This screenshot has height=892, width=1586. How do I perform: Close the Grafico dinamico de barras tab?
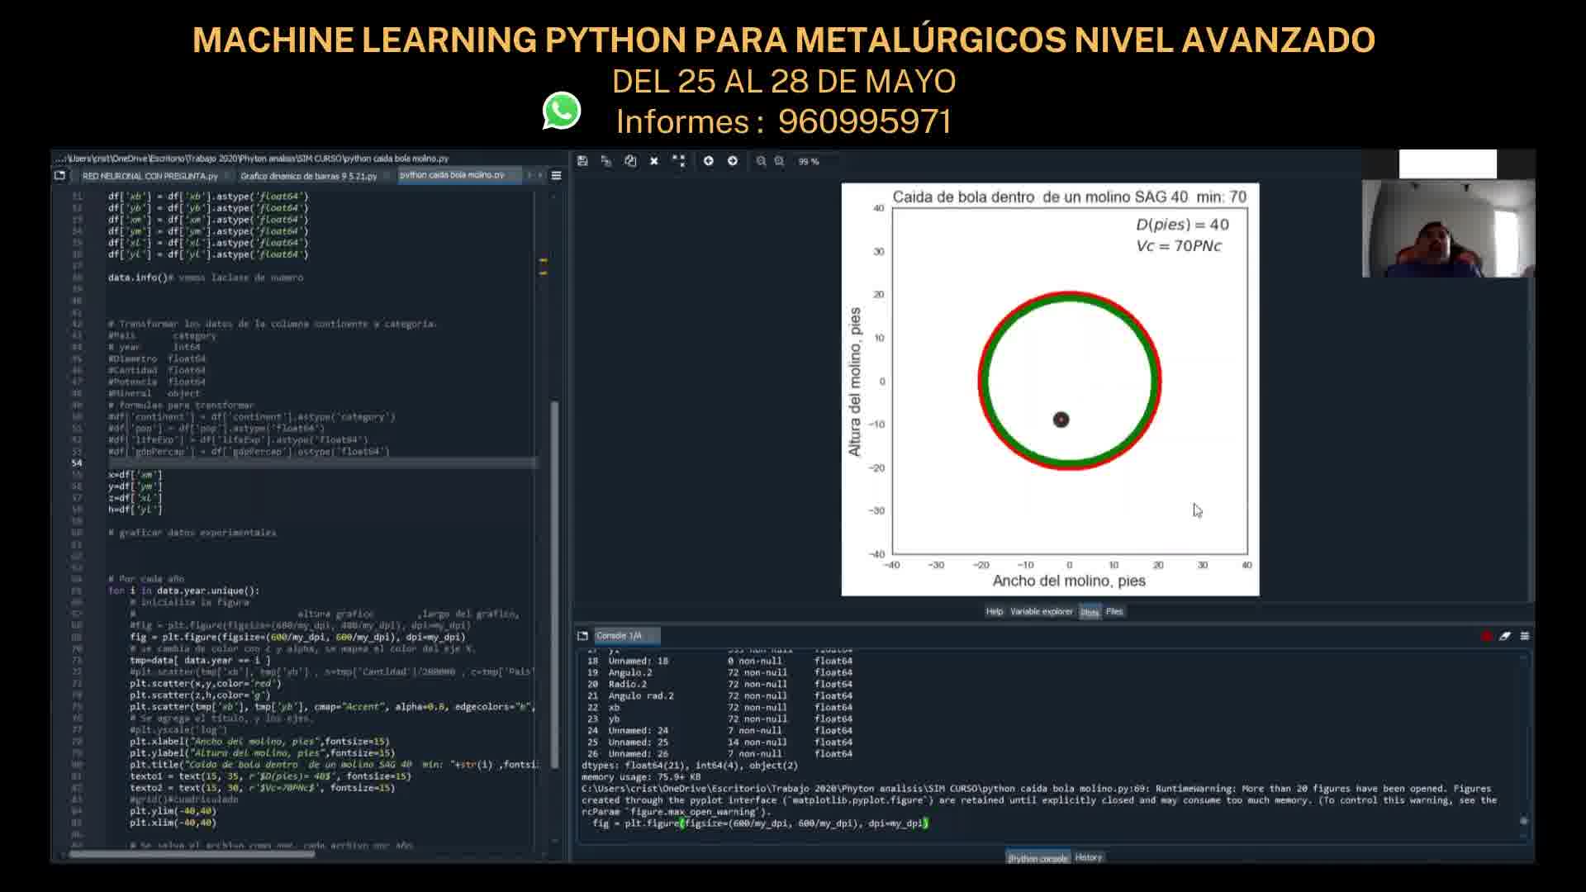point(387,176)
